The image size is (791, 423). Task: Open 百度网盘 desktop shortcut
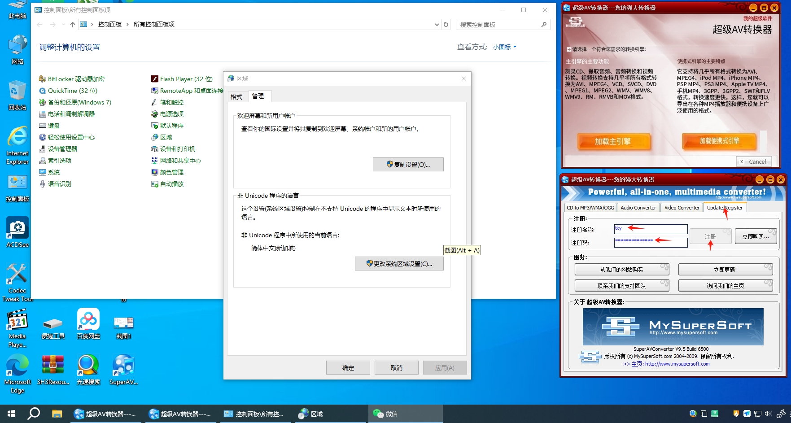click(x=88, y=324)
